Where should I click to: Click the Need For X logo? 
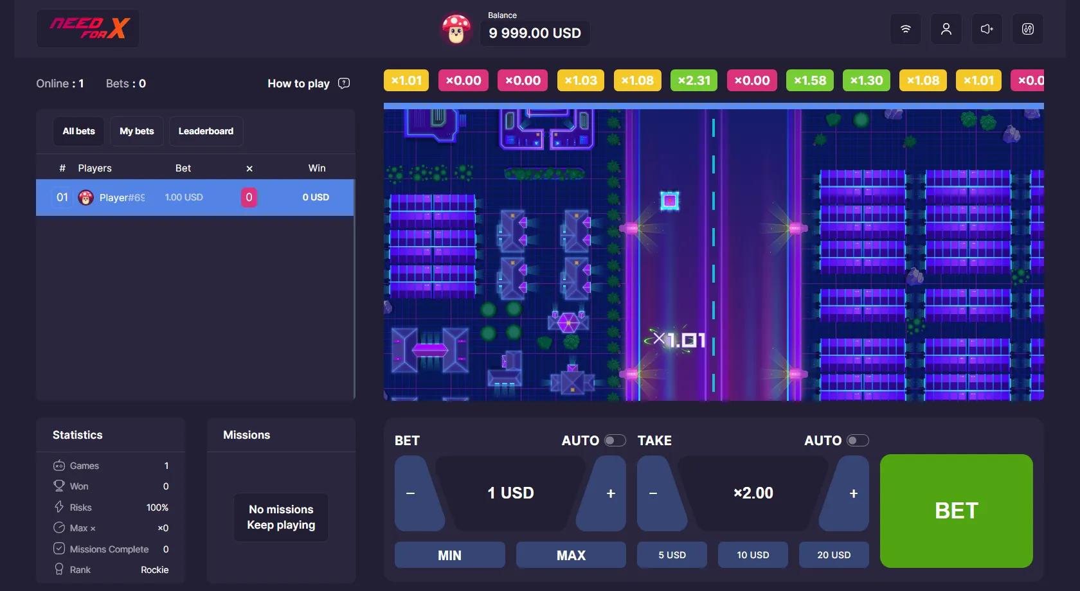click(87, 28)
